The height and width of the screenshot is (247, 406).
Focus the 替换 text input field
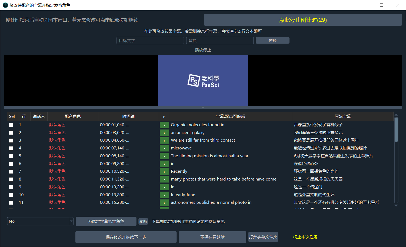point(220,41)
